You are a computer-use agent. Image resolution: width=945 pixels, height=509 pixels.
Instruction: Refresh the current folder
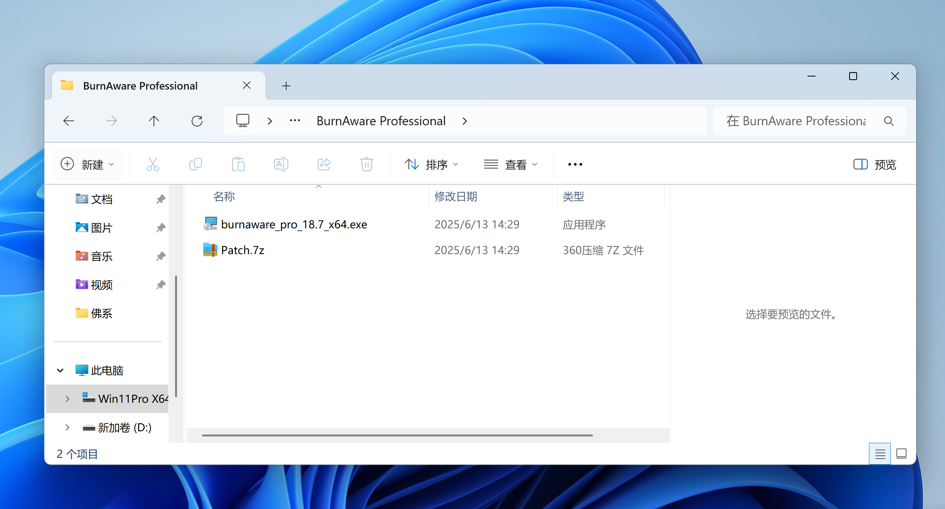(x=197, y=121)
